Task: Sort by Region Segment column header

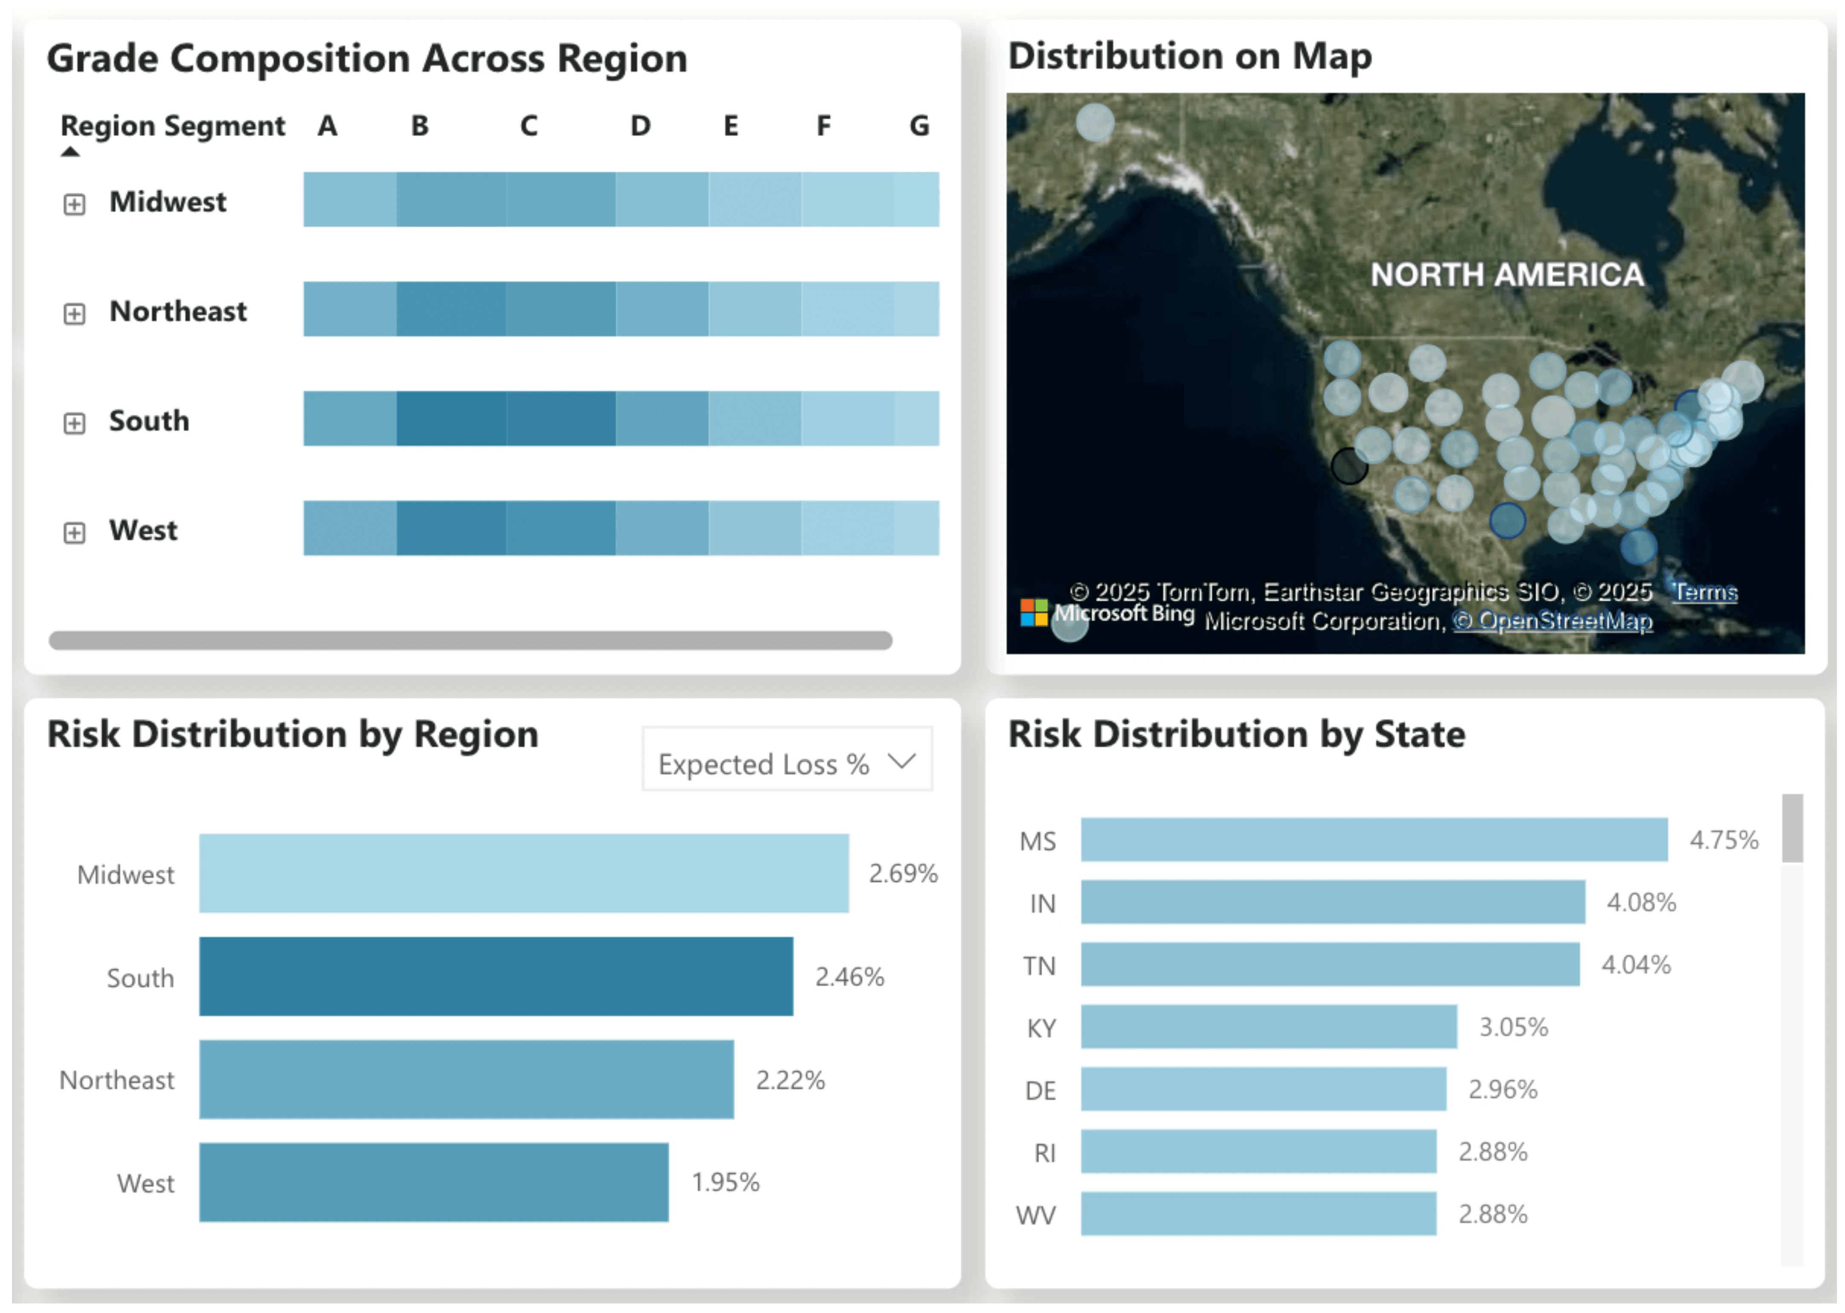Action: [x=172, y=126]
